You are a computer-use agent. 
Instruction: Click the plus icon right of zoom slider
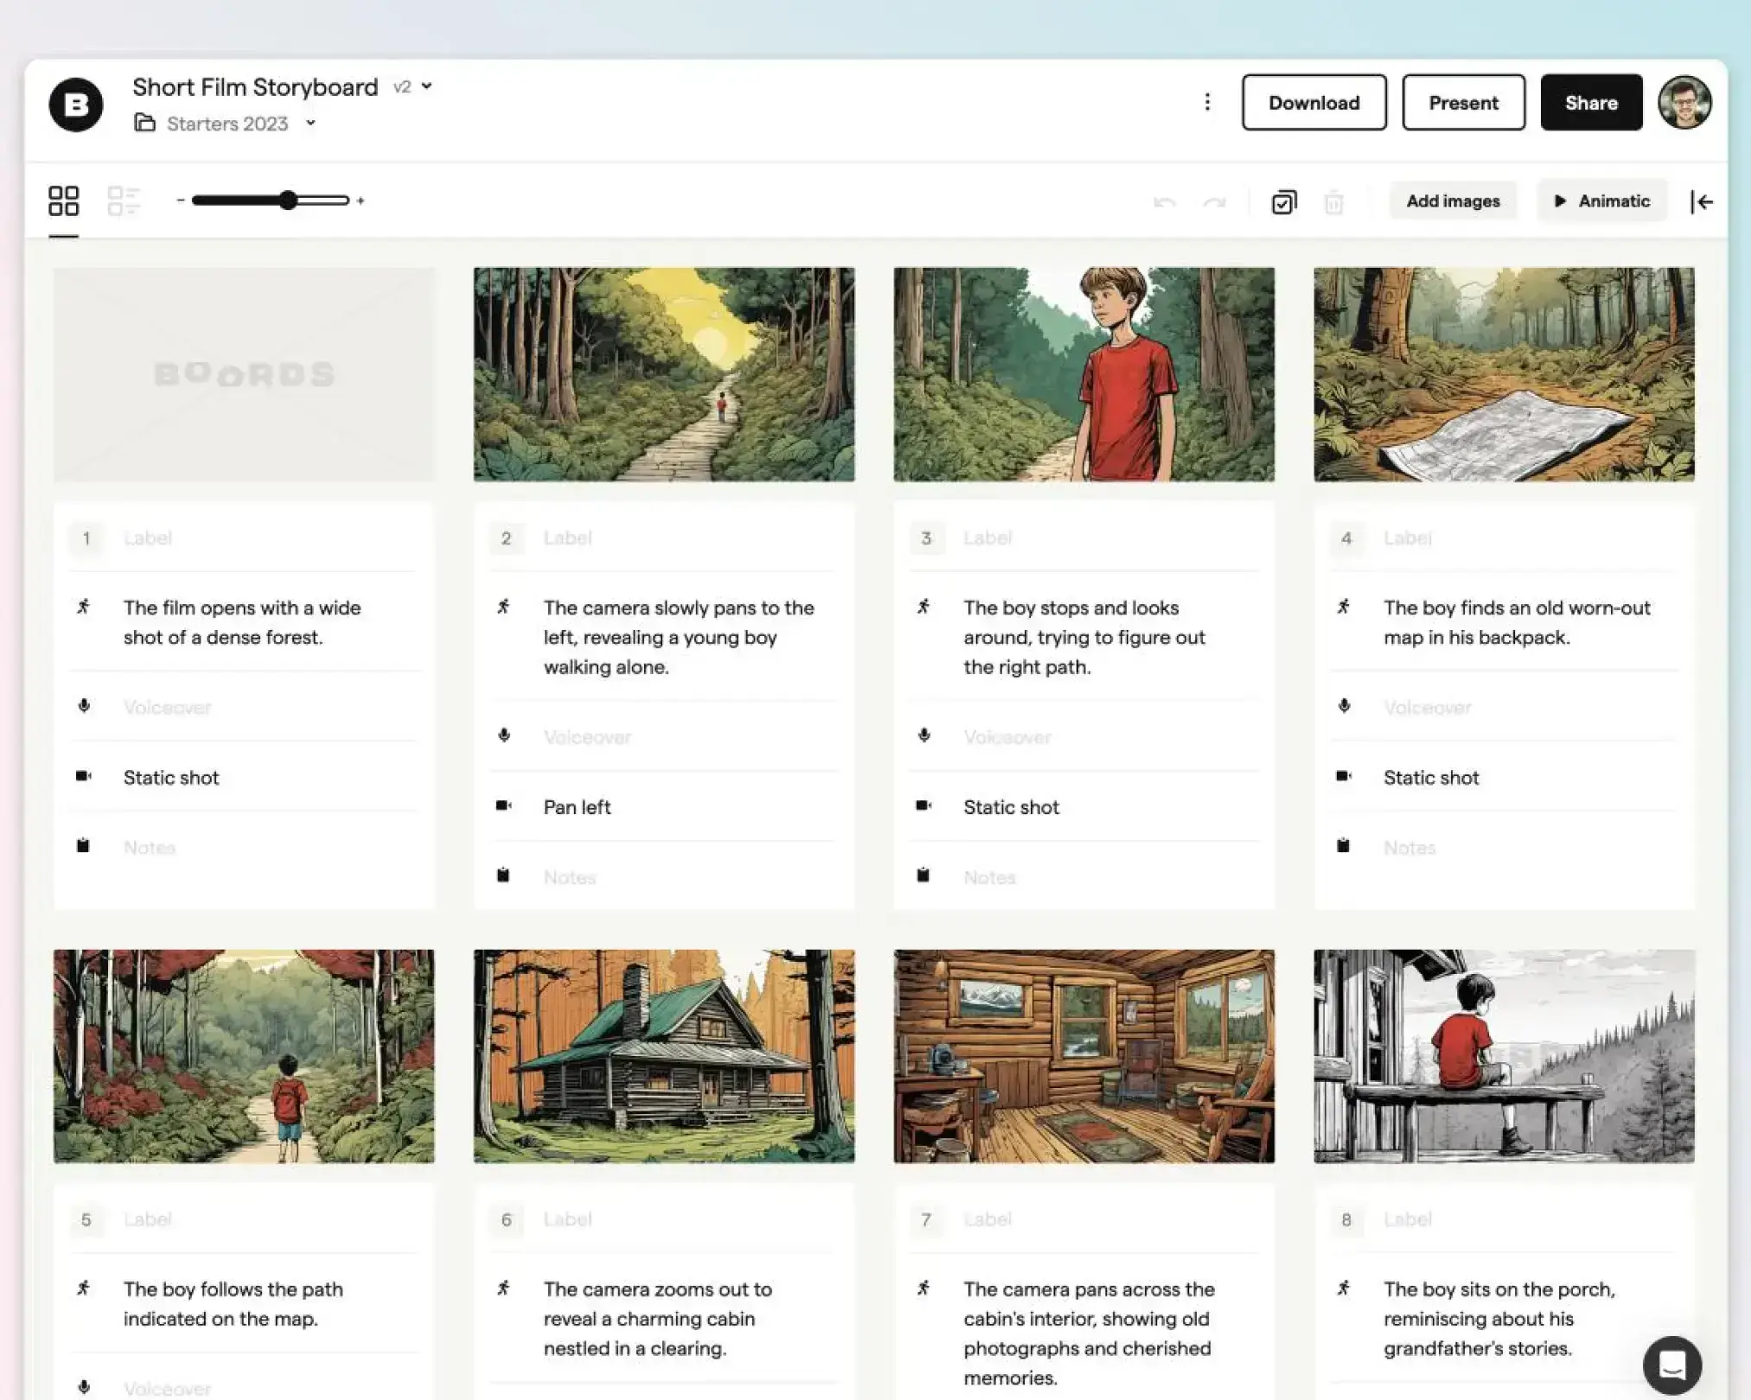(x=361, y=200)
